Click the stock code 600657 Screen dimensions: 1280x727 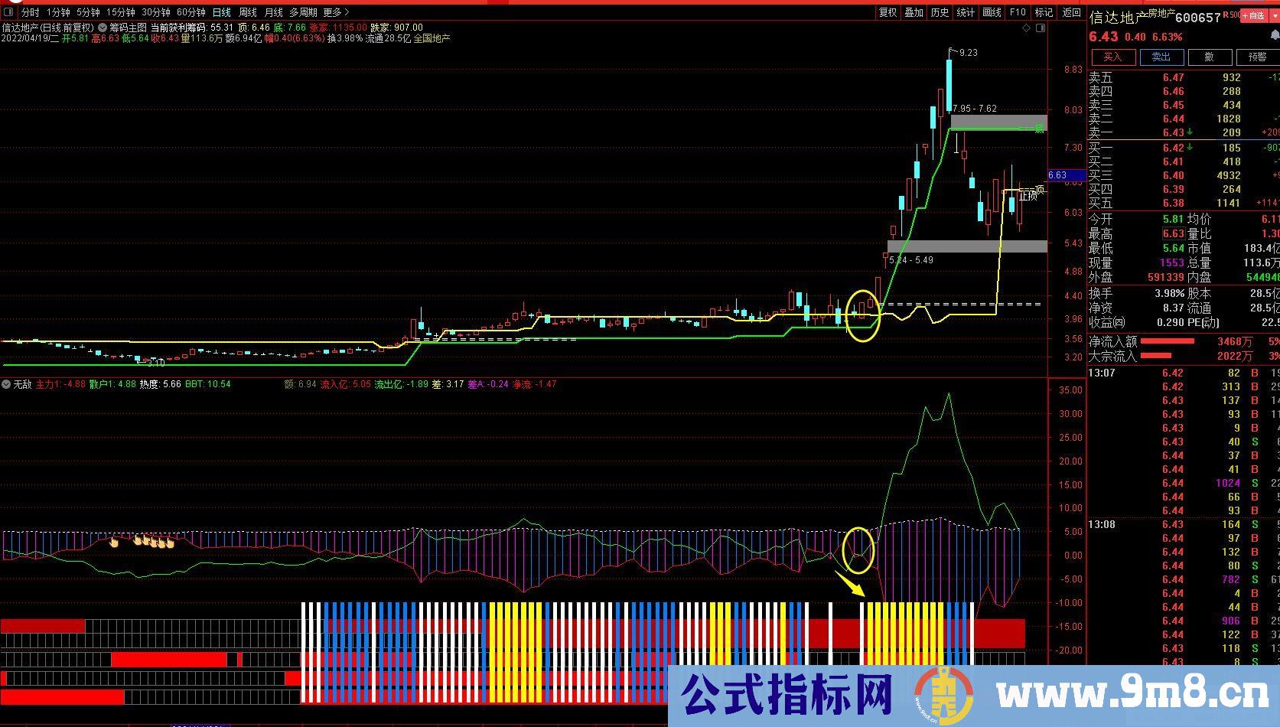point(1197,18)
